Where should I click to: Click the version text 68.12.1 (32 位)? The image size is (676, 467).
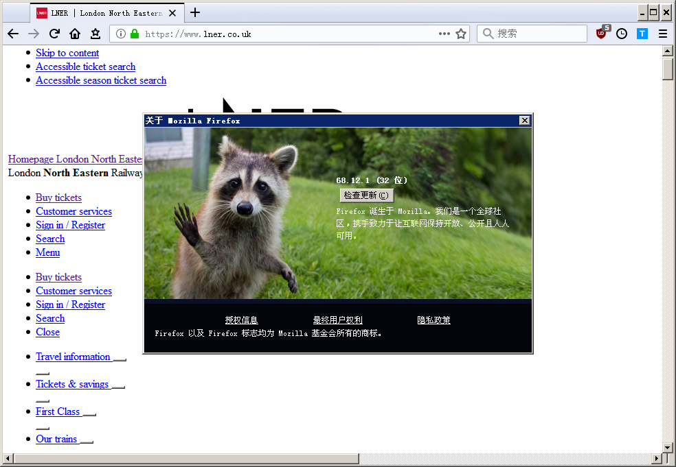(x=372, y=180)
